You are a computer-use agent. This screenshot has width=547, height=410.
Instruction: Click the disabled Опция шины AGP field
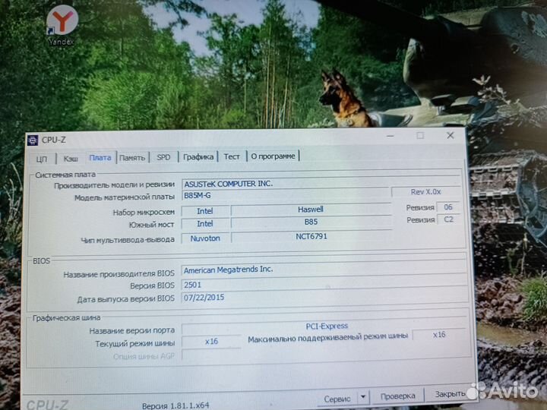326,355
